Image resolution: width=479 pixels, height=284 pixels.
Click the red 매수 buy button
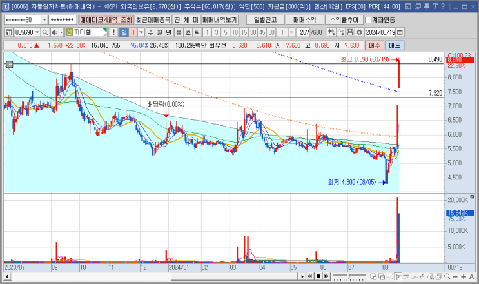click(x=374, y=45)
